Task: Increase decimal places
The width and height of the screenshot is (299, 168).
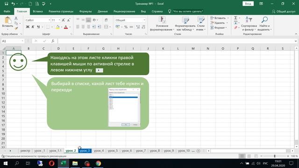Action: click(x=138, y=27)
